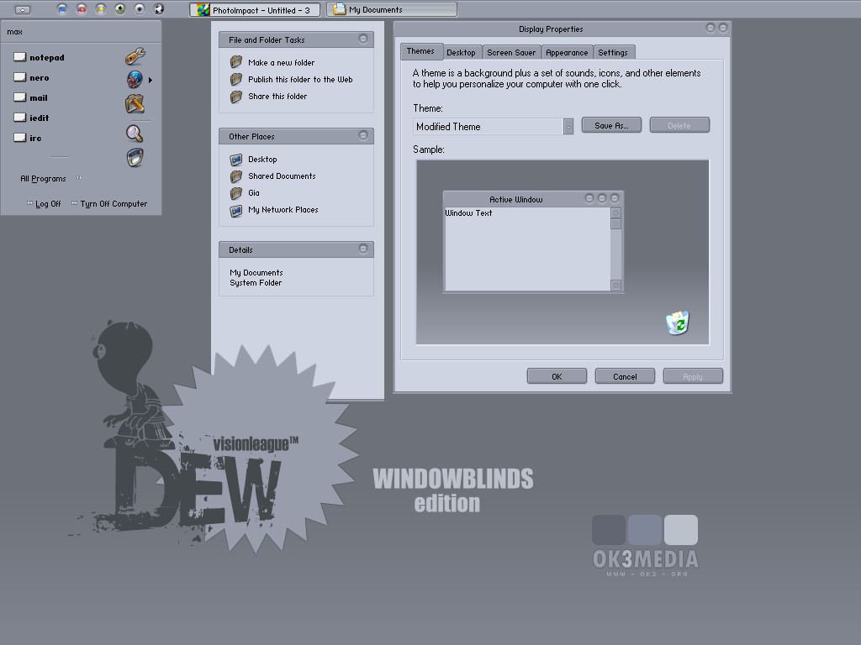Click the Log Off option
This screenshot has height=645, width=861.
(x=44, y=203)
